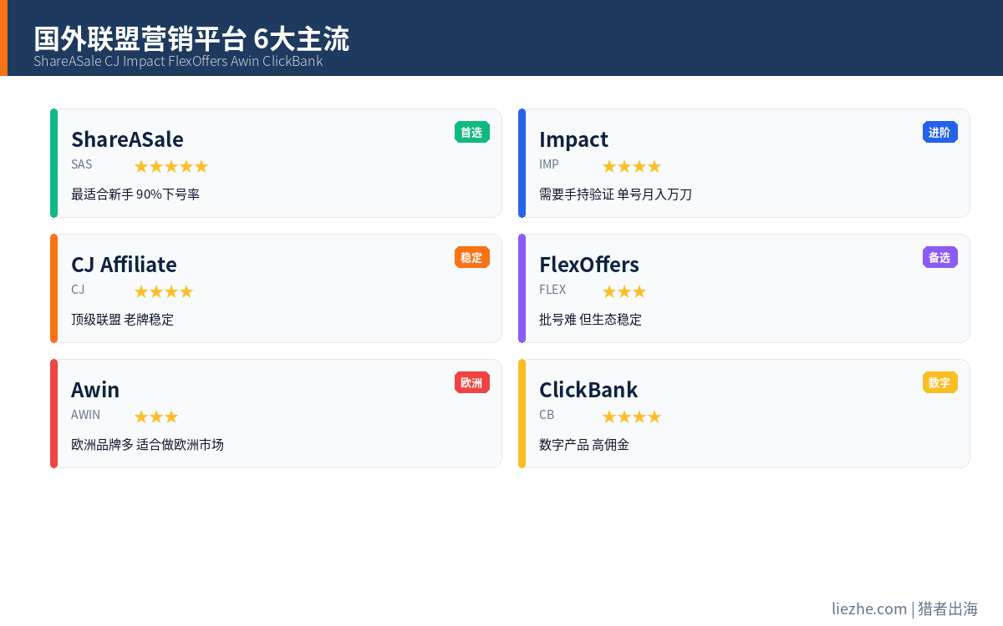Screen dimensions: 1003x626
Task: Click the yellow 数字 badge
Action: [x=940, y=382]
